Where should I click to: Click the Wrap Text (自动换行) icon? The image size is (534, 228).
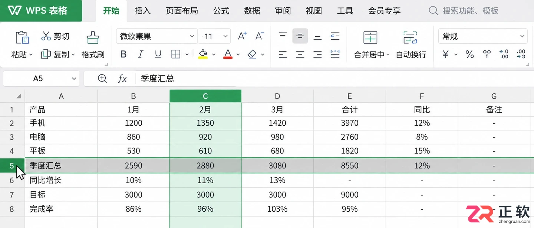(411, 37)
